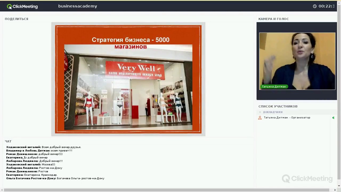Click the session timer clock icon
Screen dimensions: 341x192
pyautogui.click(x=315, y=6)
